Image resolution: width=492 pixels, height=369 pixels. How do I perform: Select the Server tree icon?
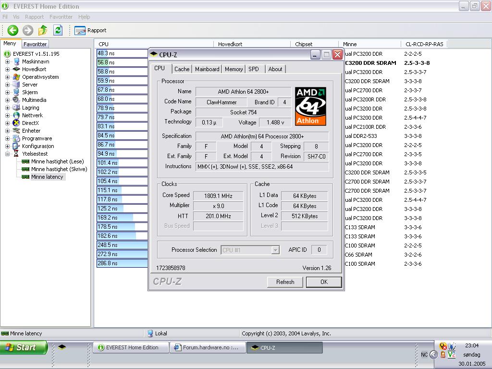click(x=16, y=85)
